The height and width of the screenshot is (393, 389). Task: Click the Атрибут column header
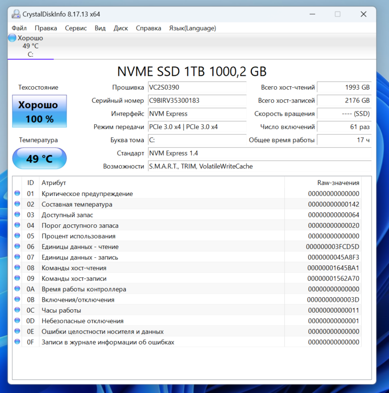click(x=162, y=183)
